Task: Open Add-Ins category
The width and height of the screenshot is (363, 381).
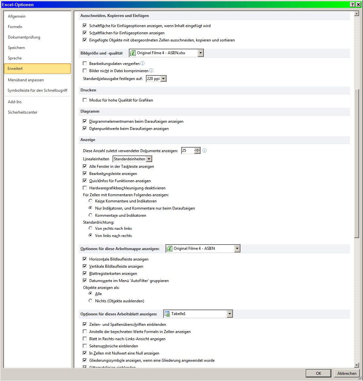Action: [x=37, y=102]
